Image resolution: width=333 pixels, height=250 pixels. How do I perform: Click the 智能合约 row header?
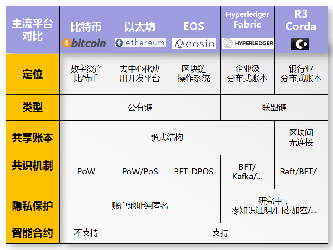(32, 233)
